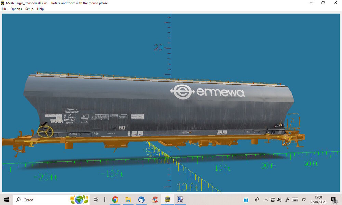Open Task View from the taskbar
Viewport: 342px width, 205px height.
[x=96, y=200]
